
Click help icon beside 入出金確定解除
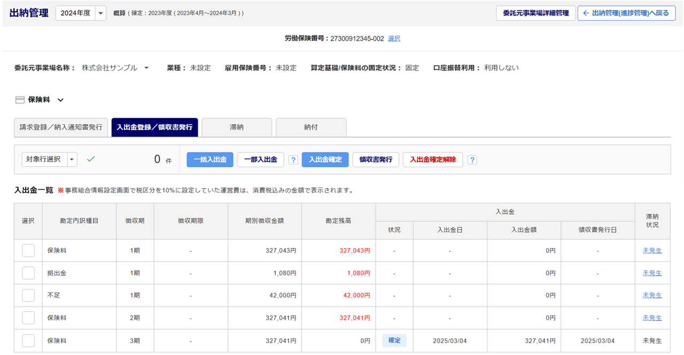[x=472, y=160]
